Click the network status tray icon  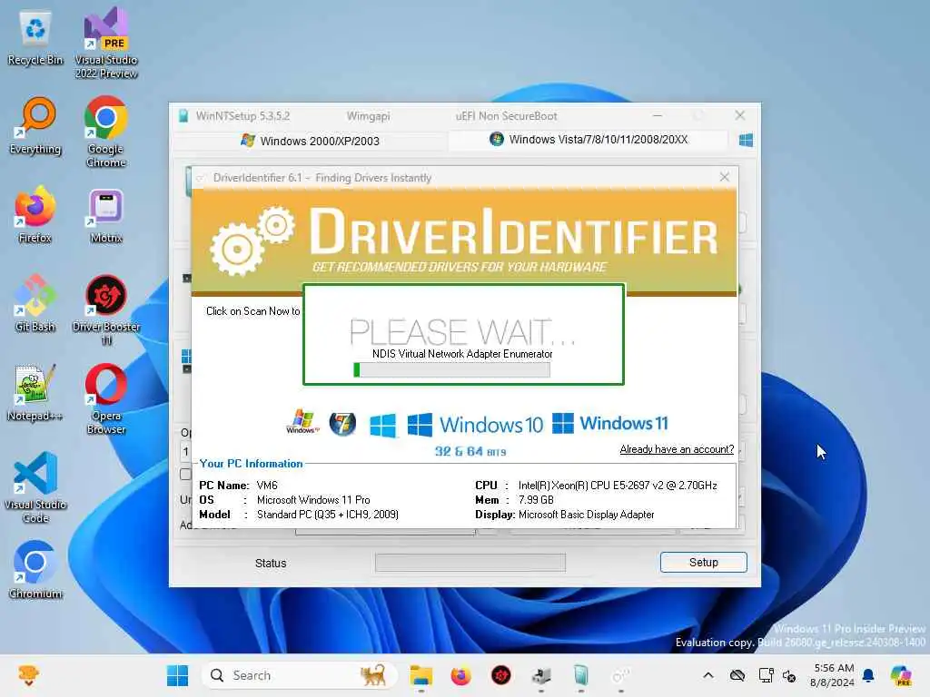pos(766,675)
